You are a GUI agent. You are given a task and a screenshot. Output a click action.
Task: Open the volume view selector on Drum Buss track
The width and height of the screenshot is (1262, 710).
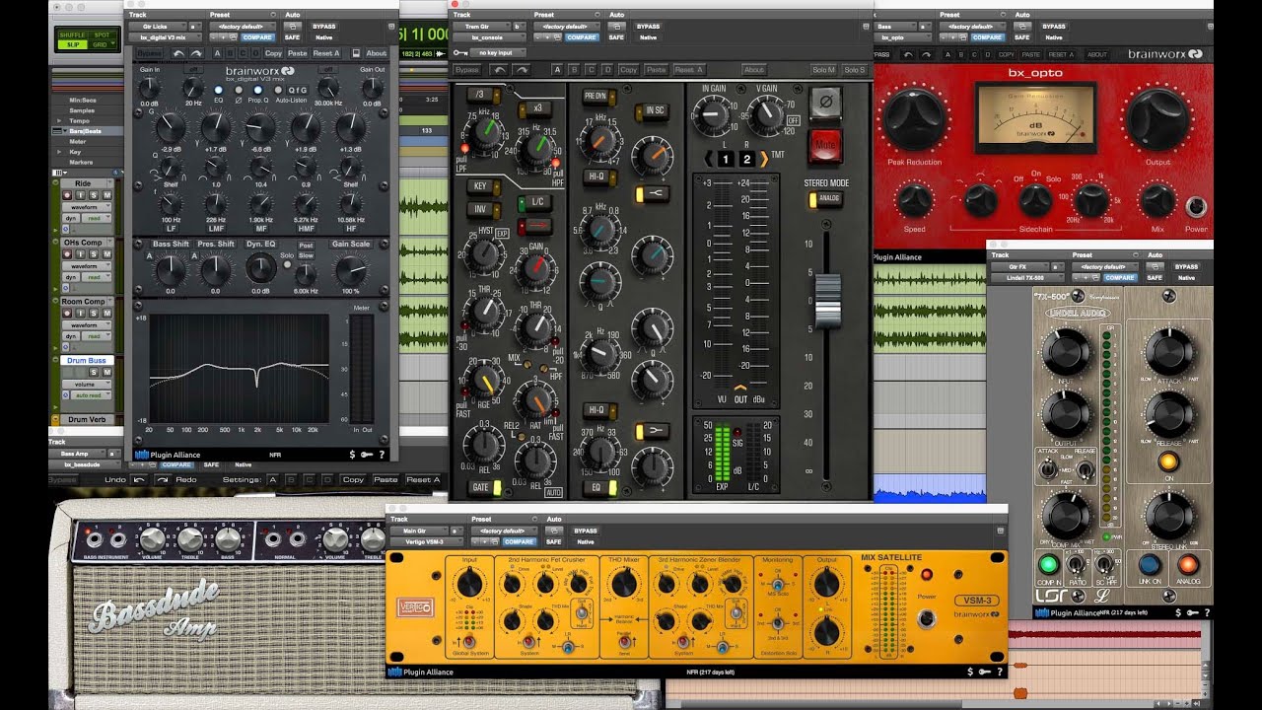(x=85, y=384)
